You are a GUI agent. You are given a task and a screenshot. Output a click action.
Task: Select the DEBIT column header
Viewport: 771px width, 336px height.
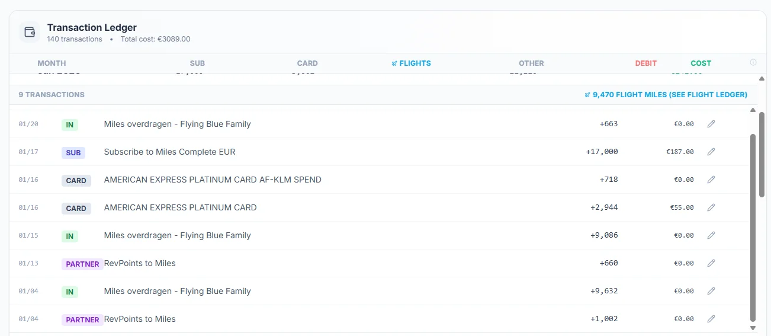[646, 63]
